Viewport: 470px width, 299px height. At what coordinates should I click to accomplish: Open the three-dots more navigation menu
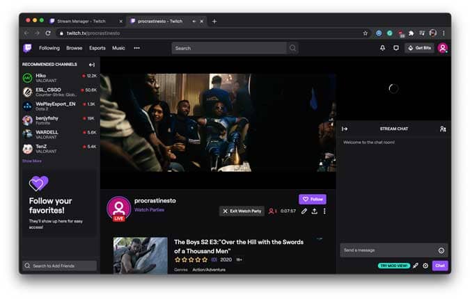click(136, 48)
